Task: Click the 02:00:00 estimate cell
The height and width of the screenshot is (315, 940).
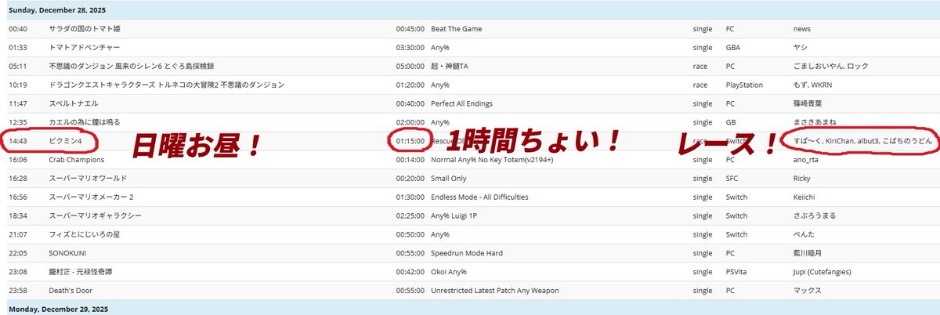Action: 410,122
